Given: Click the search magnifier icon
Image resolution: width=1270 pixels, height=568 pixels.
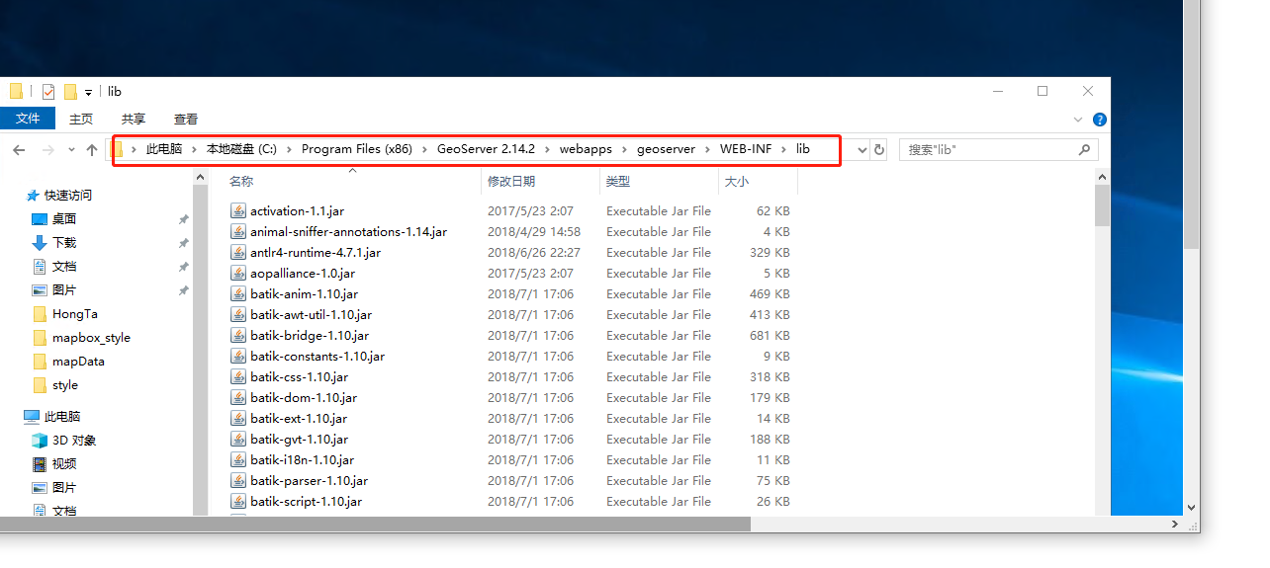Looking at the screenshot, I should pyautogui.click(x=1084, y=150).
